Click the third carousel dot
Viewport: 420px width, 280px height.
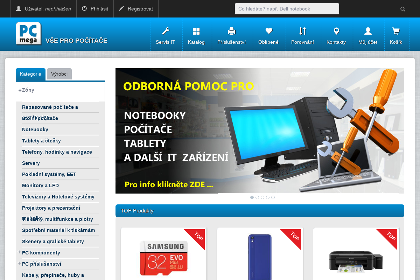click(x=262, y=197)
